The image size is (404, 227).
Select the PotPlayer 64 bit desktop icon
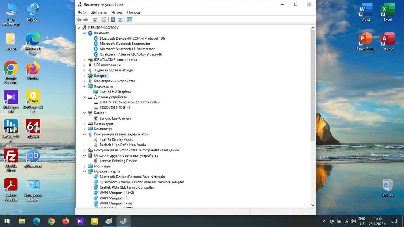click(x=33, y=102)
